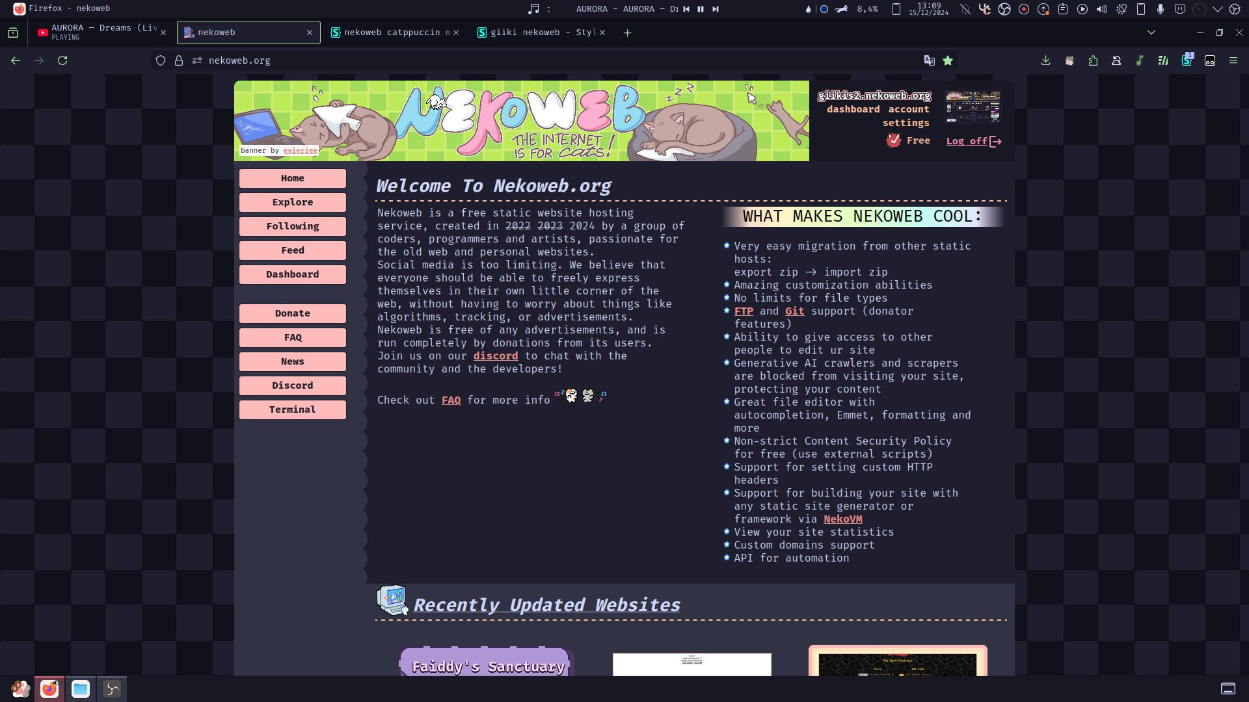Skip to the next track in the top panel
1249x702 pixels.
coord(716,9)
